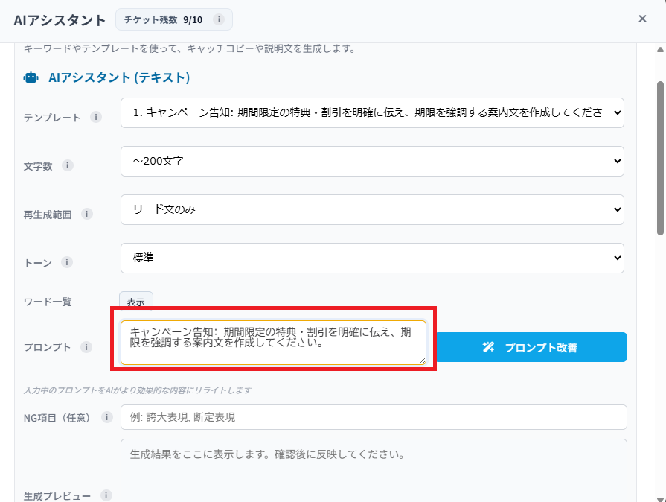Screen dimensions: 666x502
Task: Click the 表示 button to show word list
Action: pyautogui.click(x=136, y=302)
